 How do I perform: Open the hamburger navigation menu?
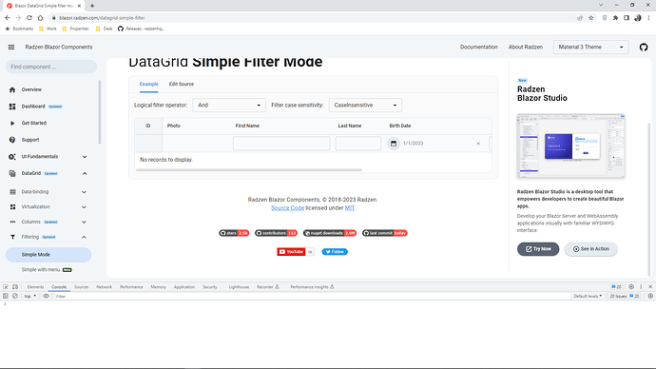(11, 47)
